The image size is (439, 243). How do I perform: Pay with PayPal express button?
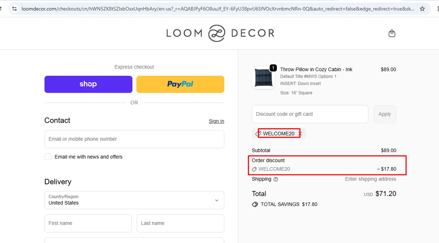pos(180,84)
